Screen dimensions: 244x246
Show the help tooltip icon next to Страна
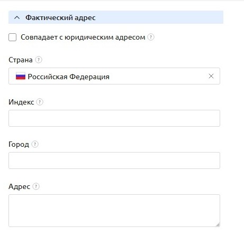tap(39, 60)
